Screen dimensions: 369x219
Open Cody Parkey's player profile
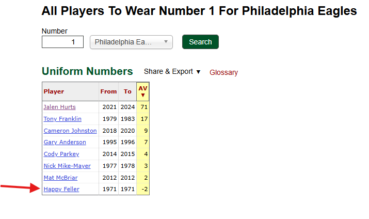pyautogui.click(x=61, y=154)
